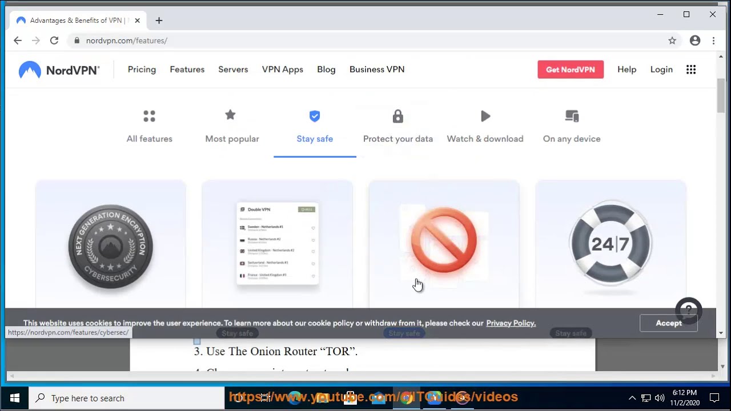Screen dimensions: 731x411
Task: Show hidden system tray icons
Action: 632,398
